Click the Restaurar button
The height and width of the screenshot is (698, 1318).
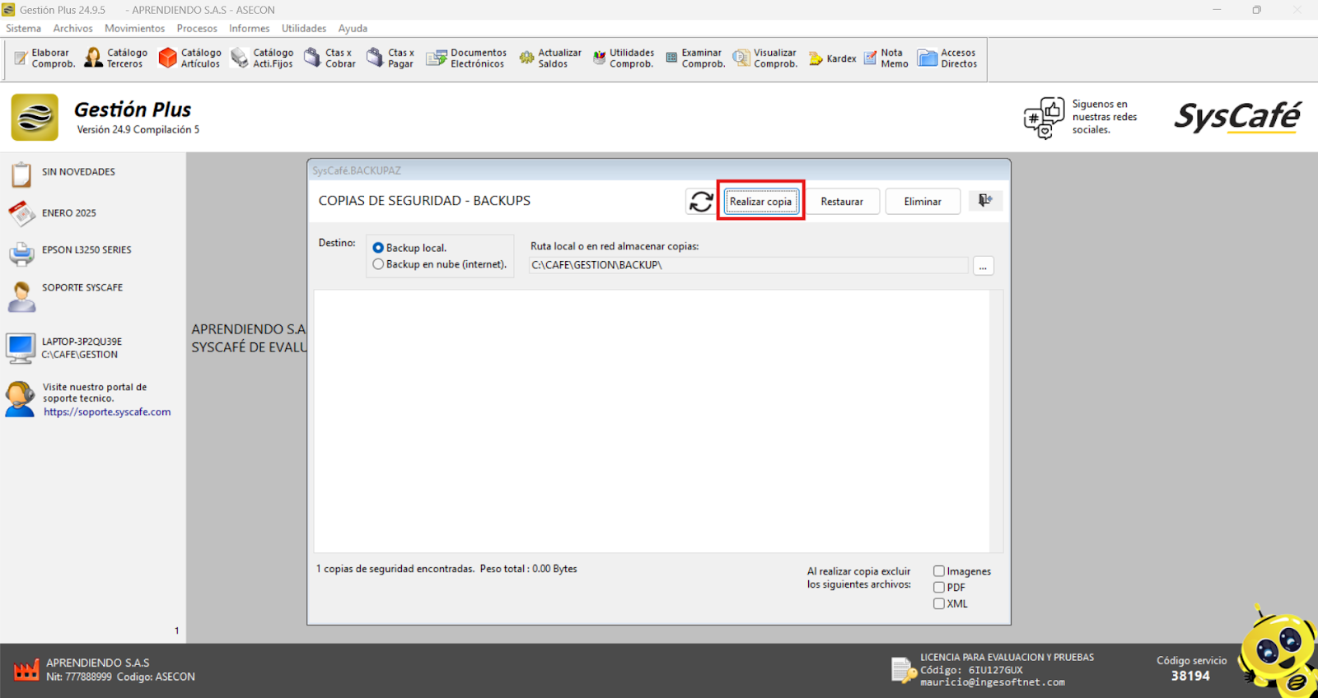pyautogui.click(x=841, y=202)
